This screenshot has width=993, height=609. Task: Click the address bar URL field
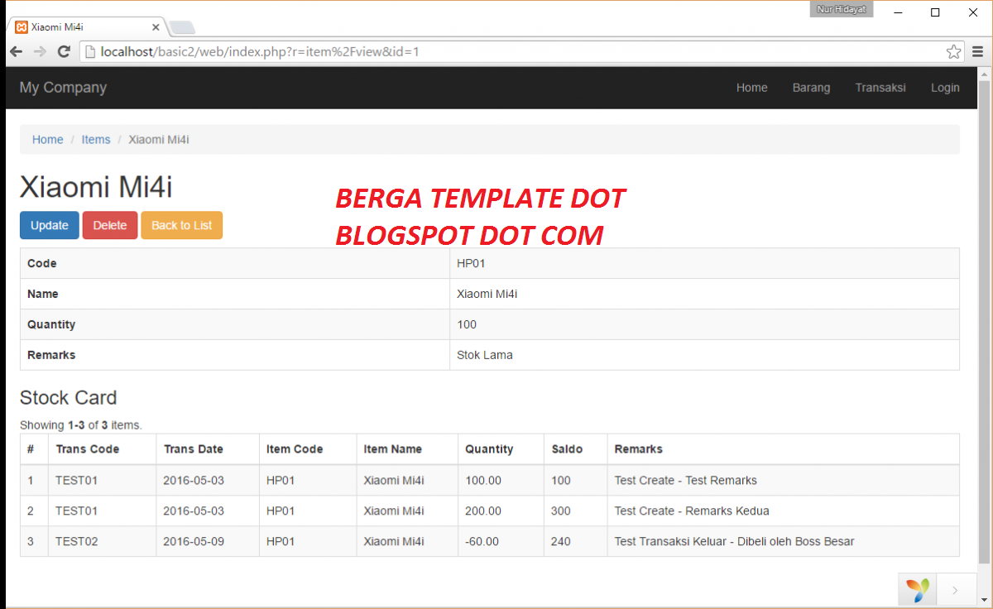point(521,51)
